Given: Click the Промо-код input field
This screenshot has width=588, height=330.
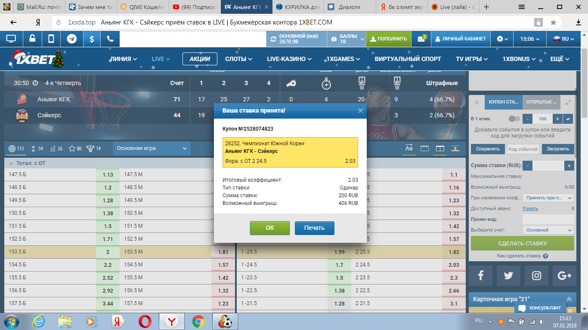Looking at the screenshot, I should pos(548,219).
